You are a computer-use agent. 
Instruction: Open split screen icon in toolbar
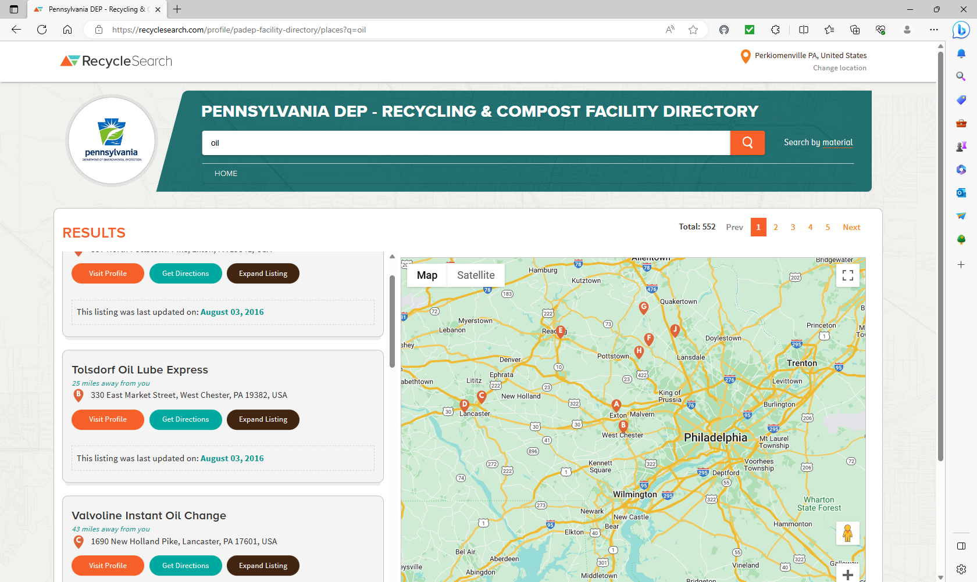pyautogui.click(x=804, y=30)
